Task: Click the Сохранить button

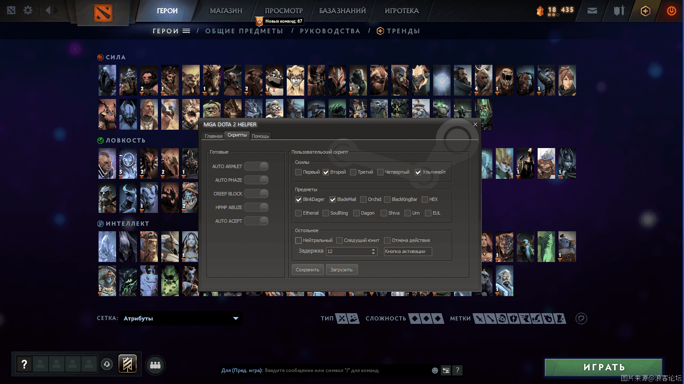Action: 308,270
